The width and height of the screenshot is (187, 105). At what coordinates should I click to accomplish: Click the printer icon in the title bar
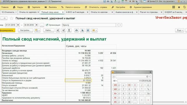108,1
